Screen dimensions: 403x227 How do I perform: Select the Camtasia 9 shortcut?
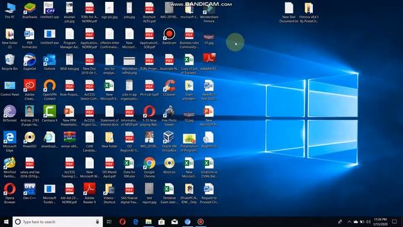coord(49,114)
